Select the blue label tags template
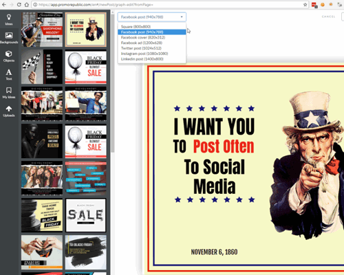The height and width of the screenshot is (275, 344). 86,178
